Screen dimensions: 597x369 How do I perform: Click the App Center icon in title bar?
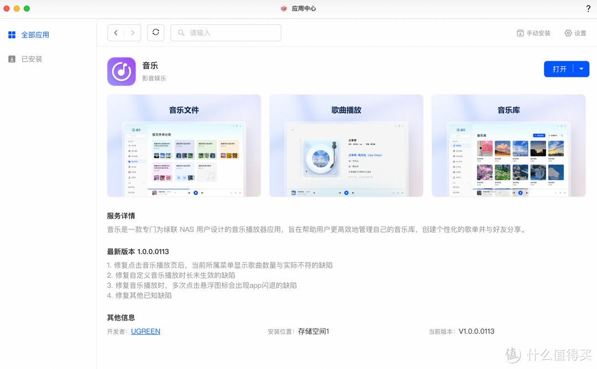tap(284, 8)
